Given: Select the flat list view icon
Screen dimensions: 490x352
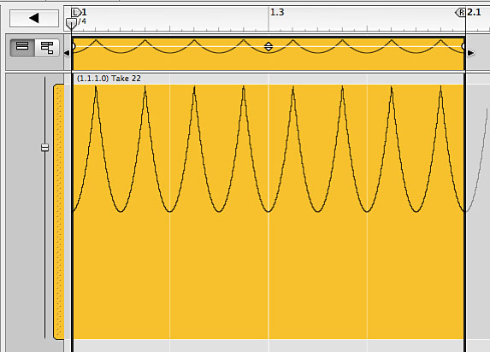Looking at the screenshot, I should coord(22,48).
